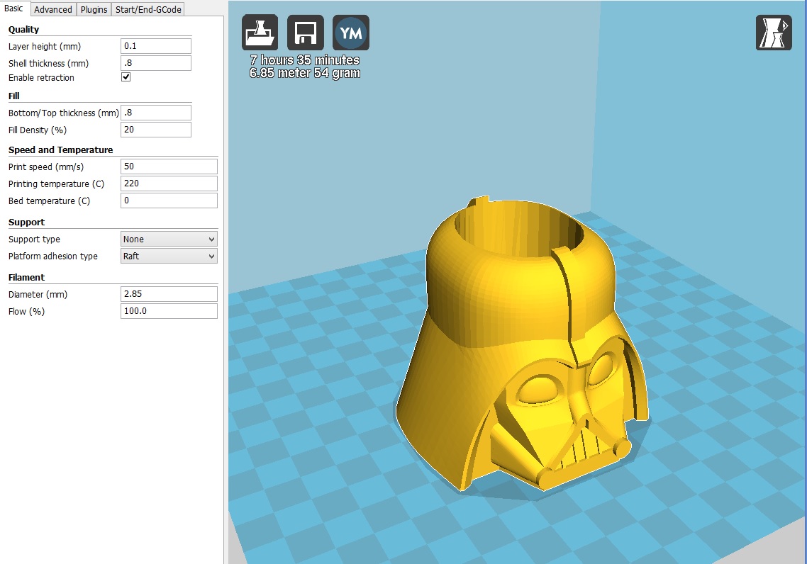Open the Start/End-GCode tab
The image size is (807, 564).
tap(148, 9)
